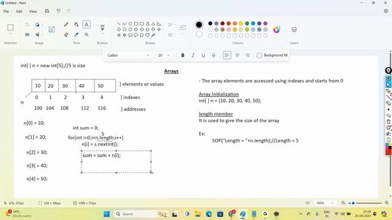Select the Triangle shape

tap(153, 24)
